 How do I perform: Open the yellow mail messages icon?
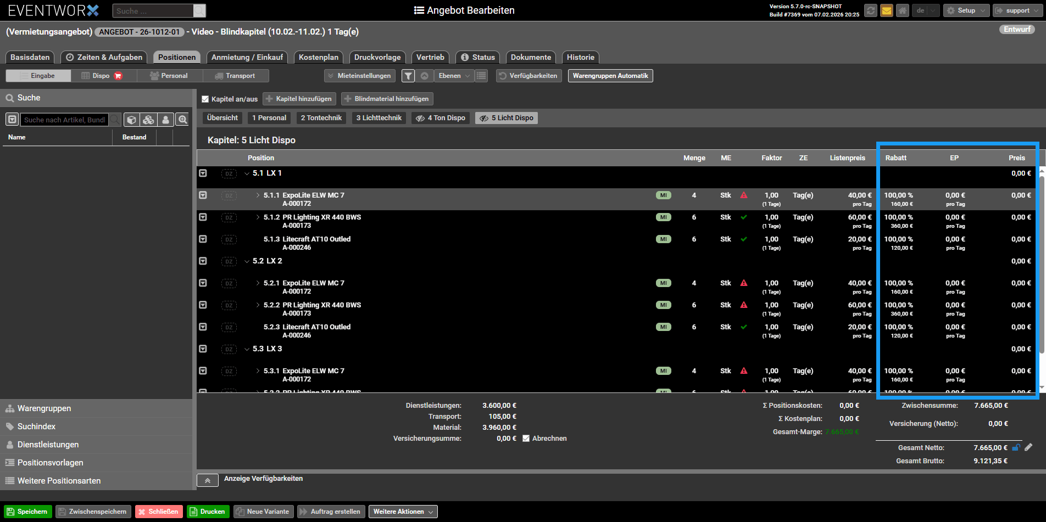point(886,10)
